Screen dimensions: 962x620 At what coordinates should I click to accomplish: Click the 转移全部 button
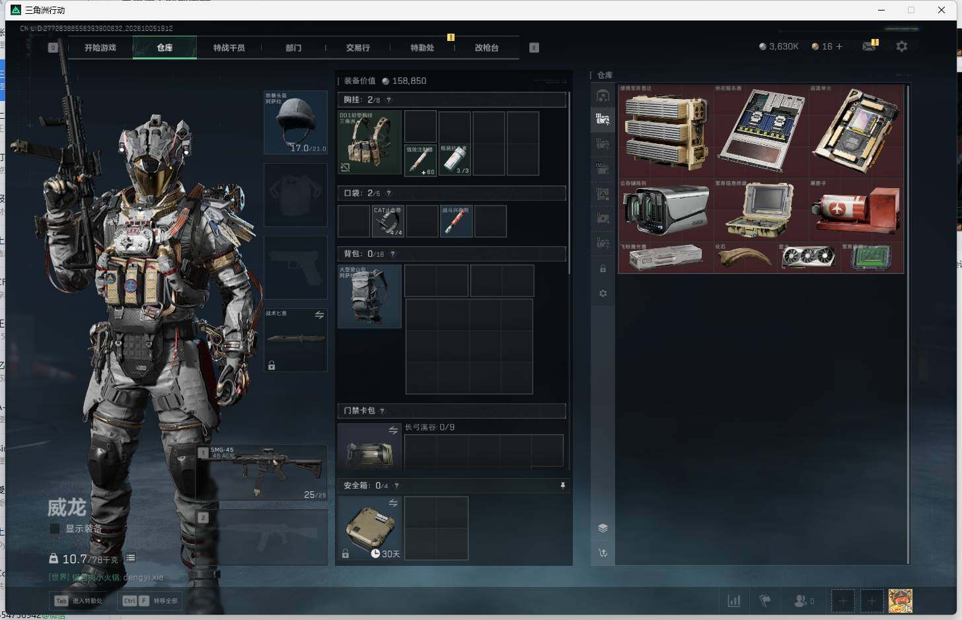click(151, 600)
